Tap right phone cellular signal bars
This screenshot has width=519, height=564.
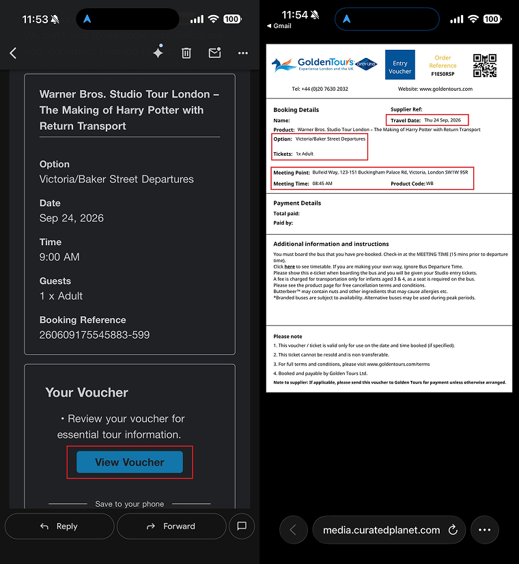457,19
